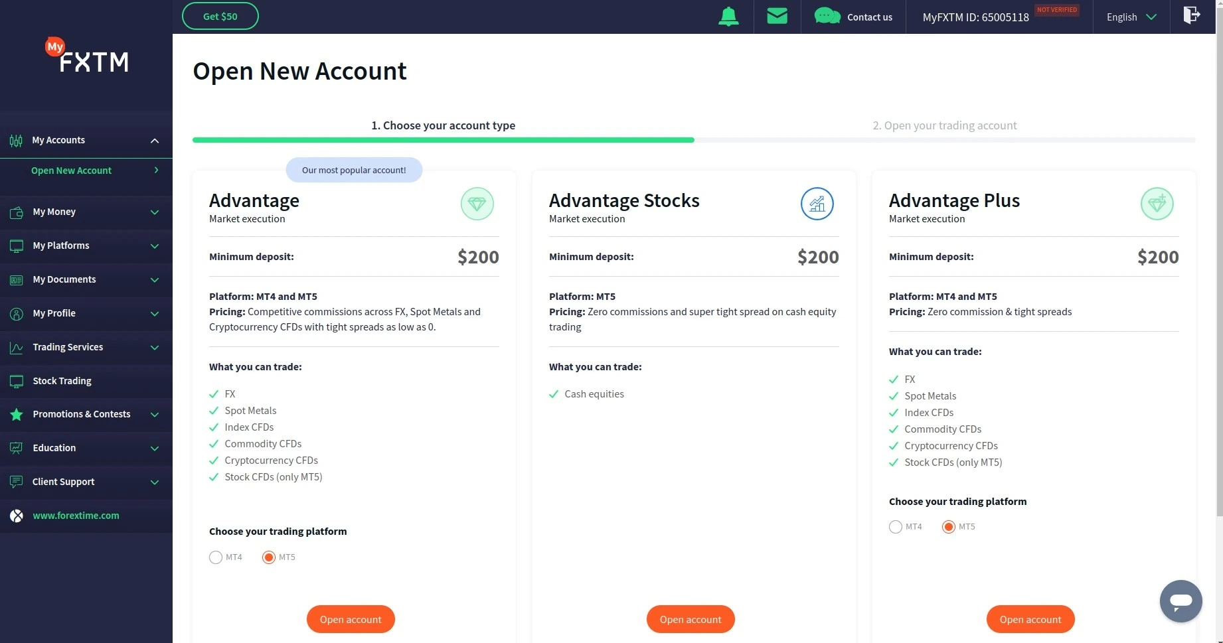Click the Client Support speech icon
This screenshot has height=643, width=1223.
coord(17,482)
